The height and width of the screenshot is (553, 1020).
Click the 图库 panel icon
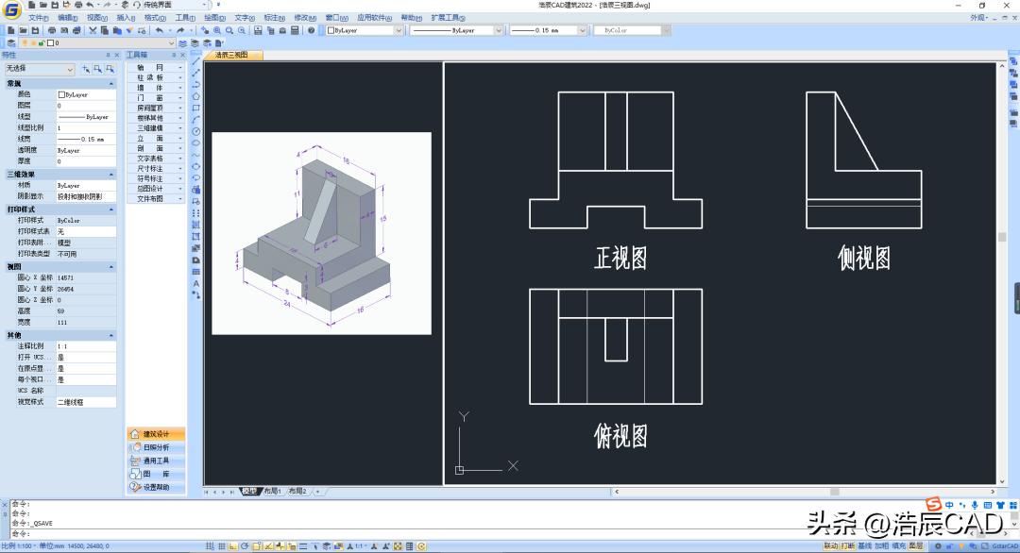(155, 473)
